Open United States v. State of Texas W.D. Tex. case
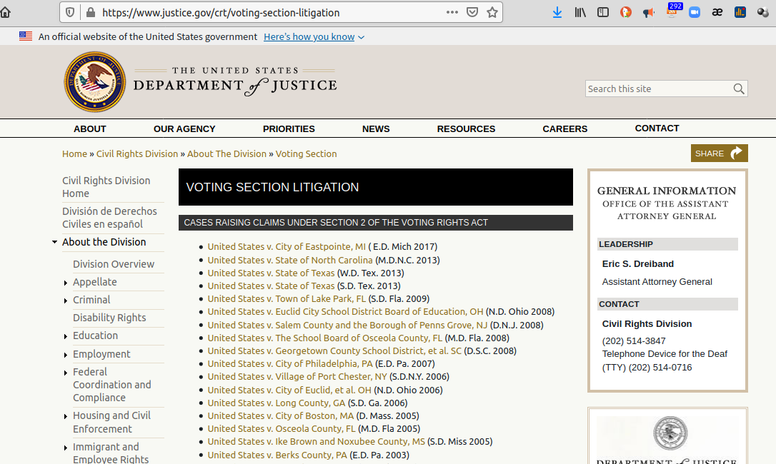The image size is (776, 464). [271, 273]
